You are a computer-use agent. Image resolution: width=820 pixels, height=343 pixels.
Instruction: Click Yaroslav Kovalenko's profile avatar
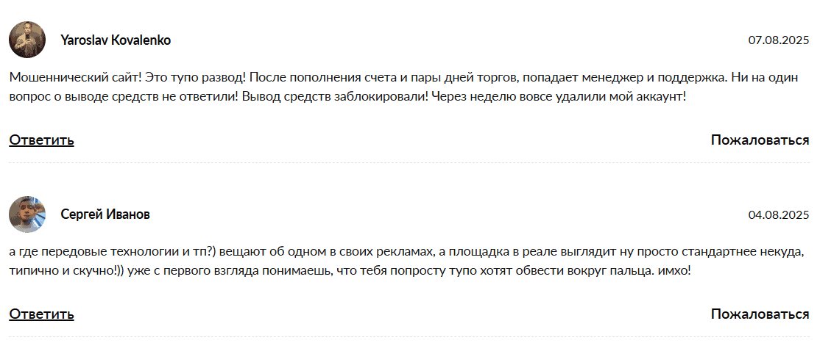click(x=27, y=40)
